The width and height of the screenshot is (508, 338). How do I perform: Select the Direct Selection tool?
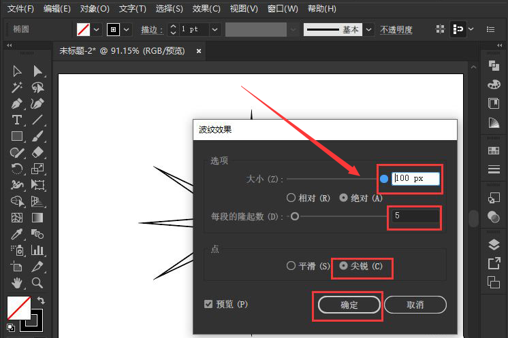(x=37, y=71)
